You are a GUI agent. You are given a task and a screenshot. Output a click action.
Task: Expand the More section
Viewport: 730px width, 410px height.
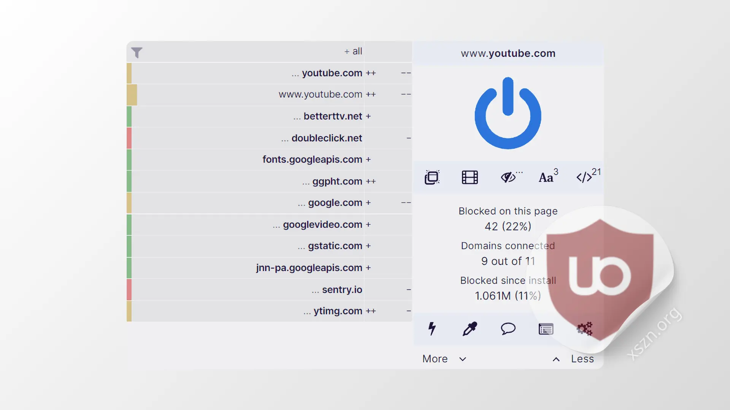tap(444, 359)
